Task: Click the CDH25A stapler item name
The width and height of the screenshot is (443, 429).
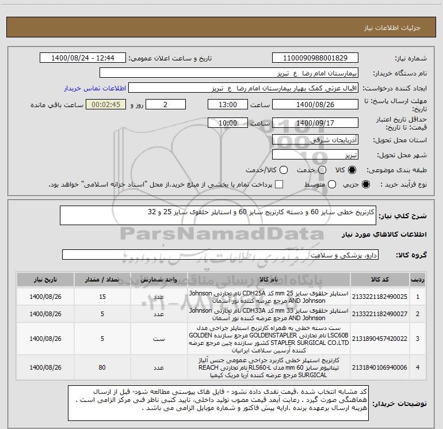Action: pos(269,297)
